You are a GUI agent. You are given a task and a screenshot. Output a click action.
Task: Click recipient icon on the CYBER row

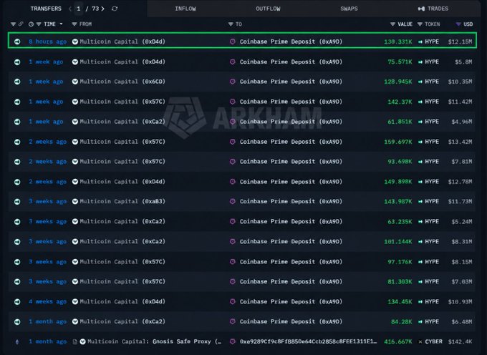[x=232, y=341]
